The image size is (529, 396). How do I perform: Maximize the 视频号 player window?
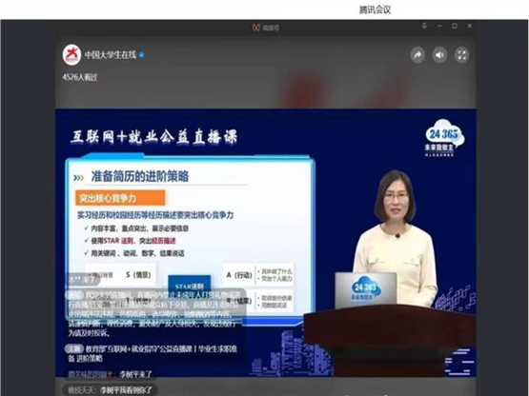coord(455,26)
